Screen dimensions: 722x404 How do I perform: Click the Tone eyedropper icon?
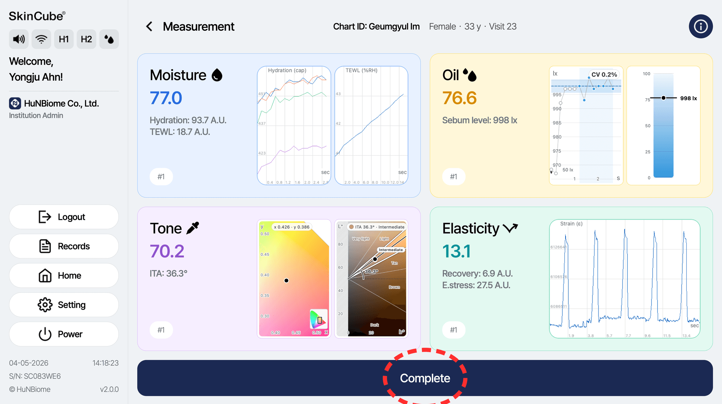[193, 228]
